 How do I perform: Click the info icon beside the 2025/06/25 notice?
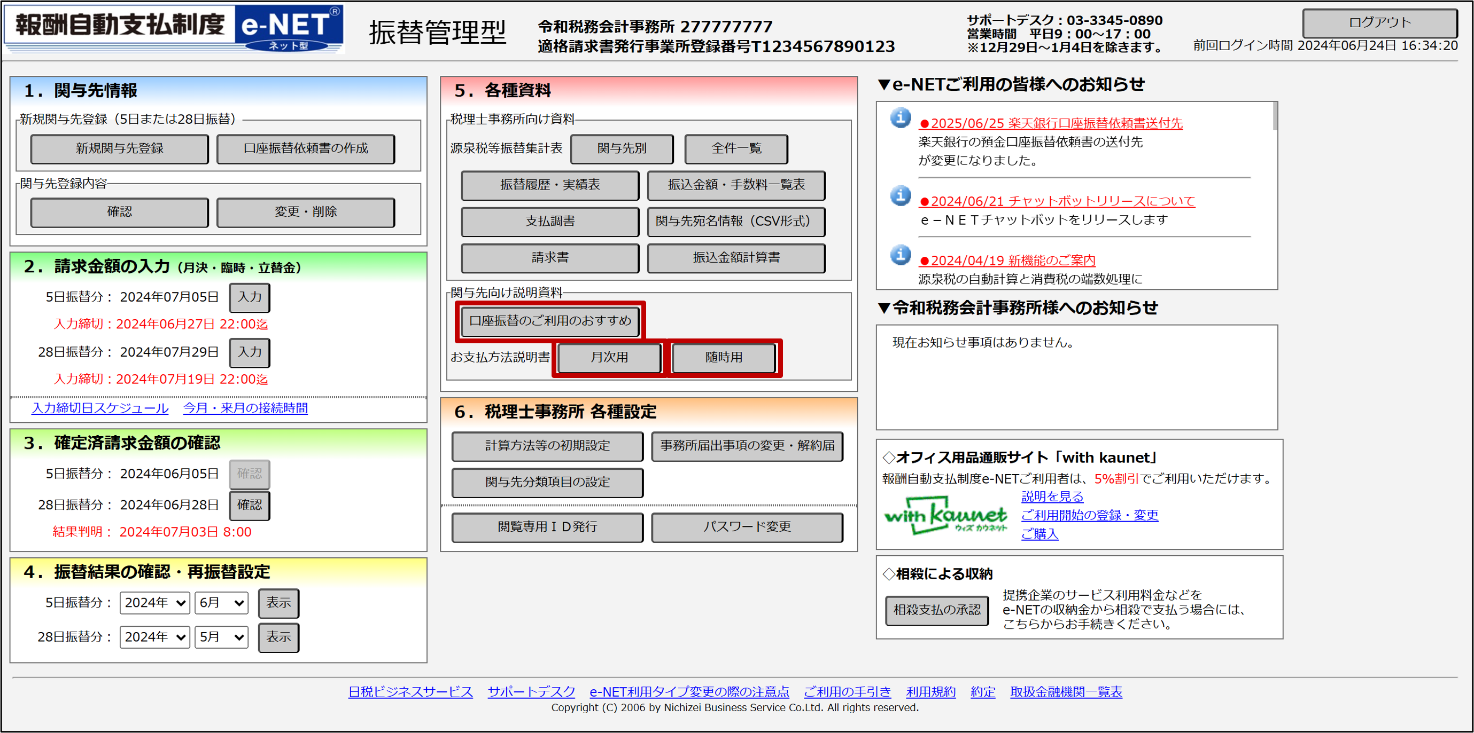[900, 119]
